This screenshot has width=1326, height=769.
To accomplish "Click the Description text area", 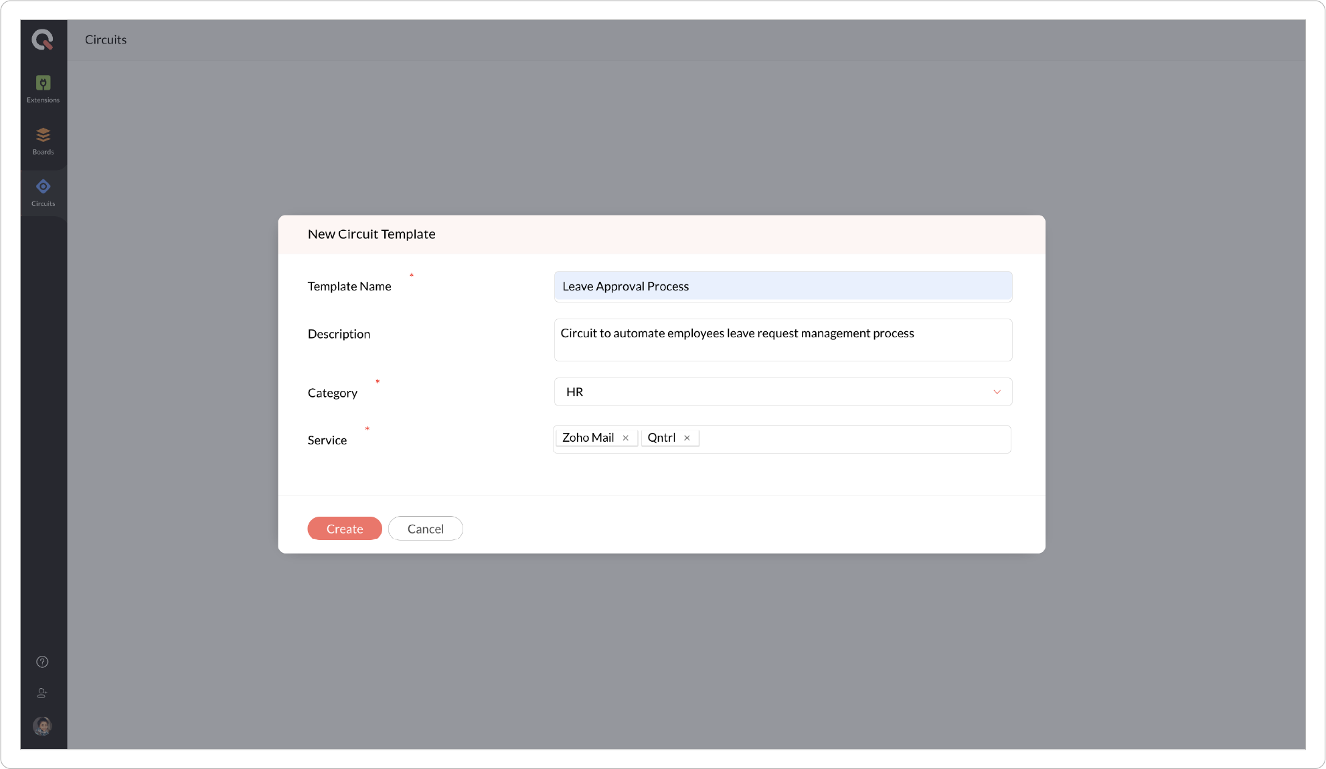I will (x=783, y=340).
